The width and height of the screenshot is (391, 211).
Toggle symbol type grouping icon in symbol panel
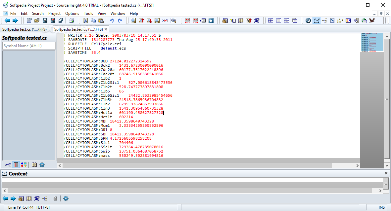pyautogui.click(x=24, y=165)
